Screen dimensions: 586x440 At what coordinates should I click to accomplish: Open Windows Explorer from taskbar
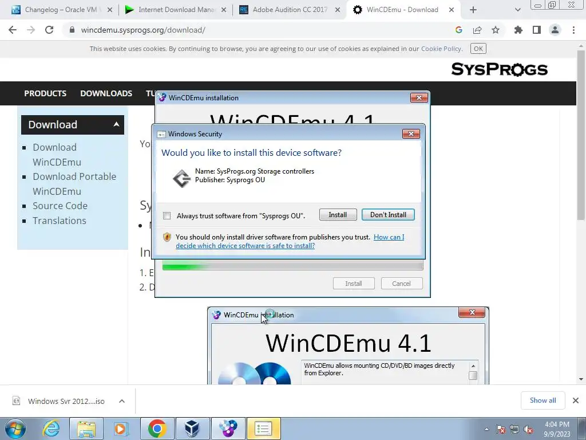coord(86,429)
